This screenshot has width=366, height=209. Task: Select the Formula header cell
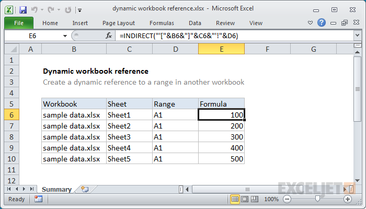221,104
